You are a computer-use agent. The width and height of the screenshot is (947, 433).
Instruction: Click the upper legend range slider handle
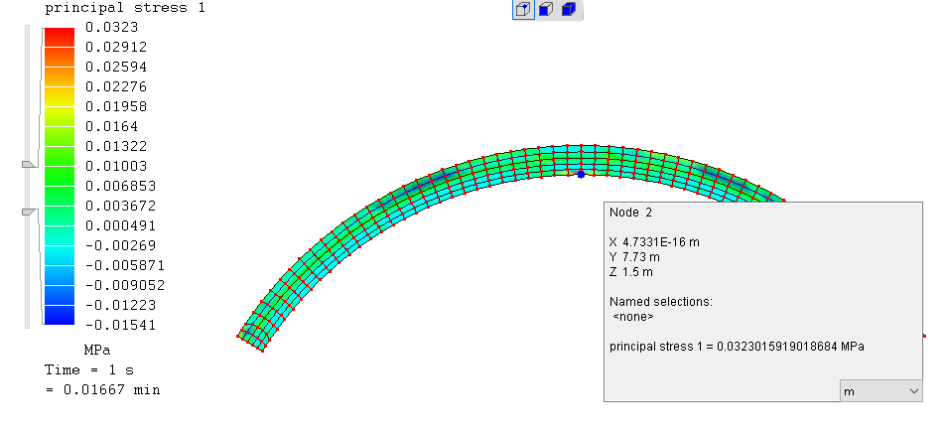(30, 164)
